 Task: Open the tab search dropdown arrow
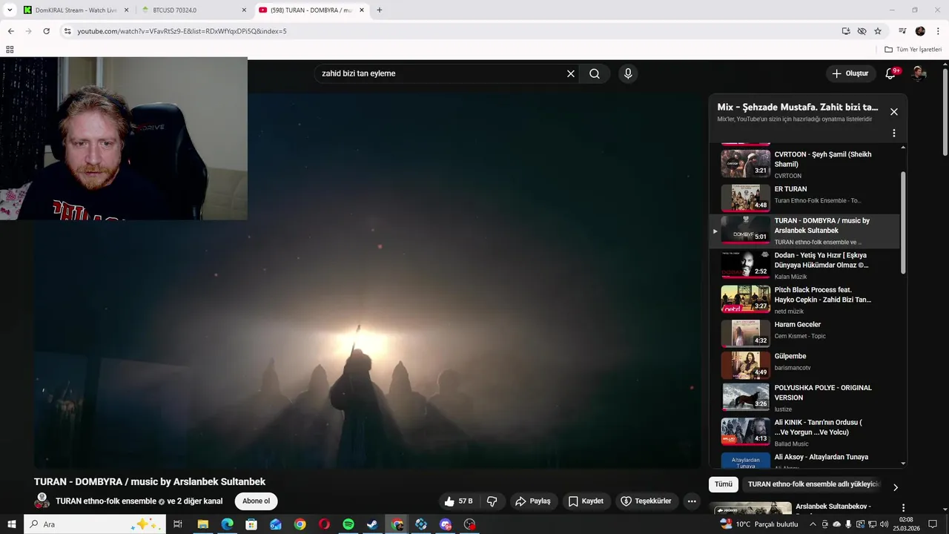coord(10,10)
